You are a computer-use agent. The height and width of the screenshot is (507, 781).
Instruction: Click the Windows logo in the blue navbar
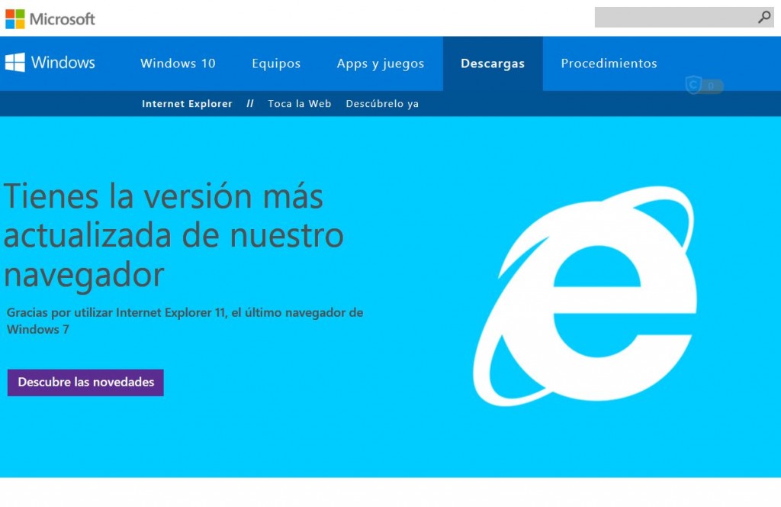point(14,62)
